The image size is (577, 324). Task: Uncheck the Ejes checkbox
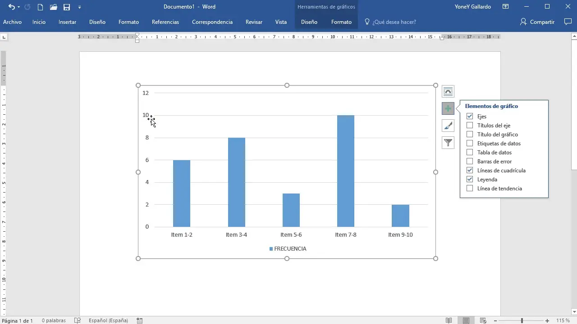click(470, 117)
